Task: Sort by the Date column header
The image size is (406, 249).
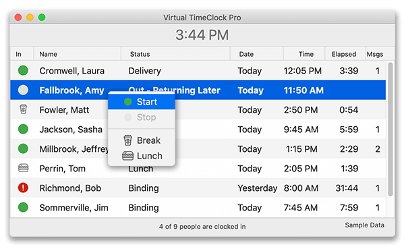Action: pyautogui.click(x=256, y=54)
